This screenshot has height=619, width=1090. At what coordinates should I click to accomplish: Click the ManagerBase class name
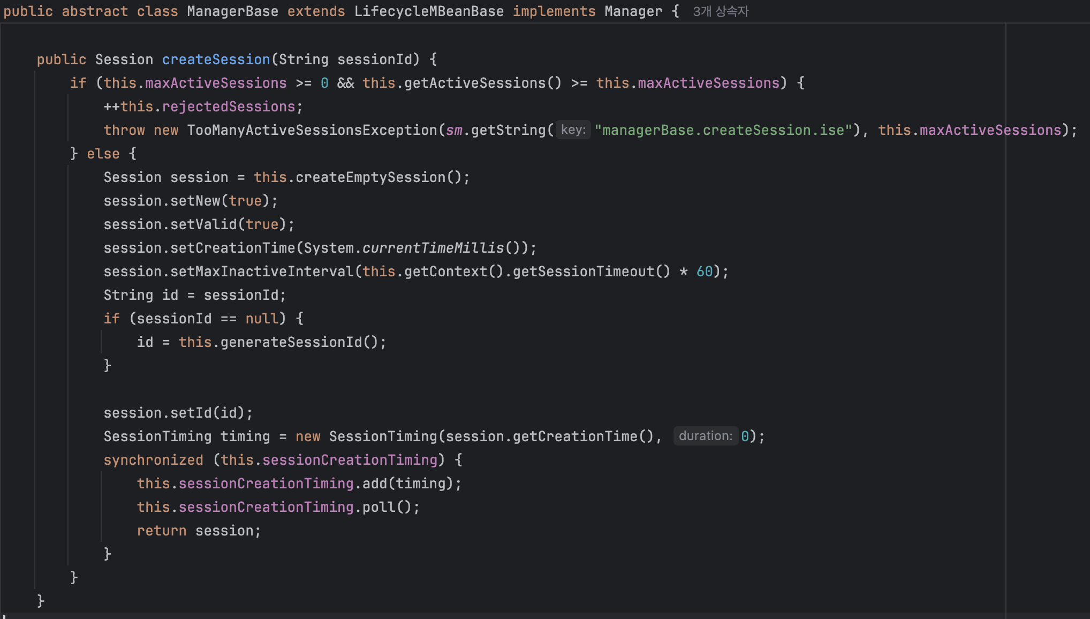(232, 11)
